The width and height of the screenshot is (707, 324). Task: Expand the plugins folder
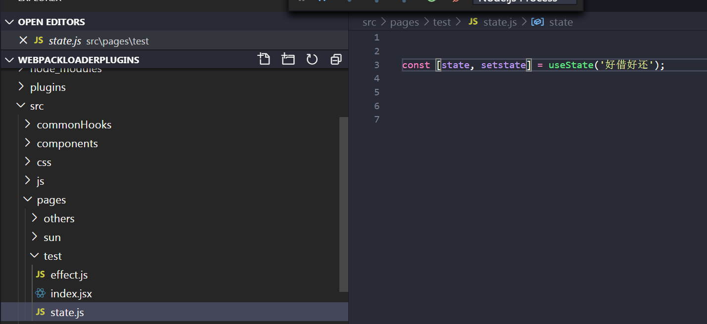point(174,87)
